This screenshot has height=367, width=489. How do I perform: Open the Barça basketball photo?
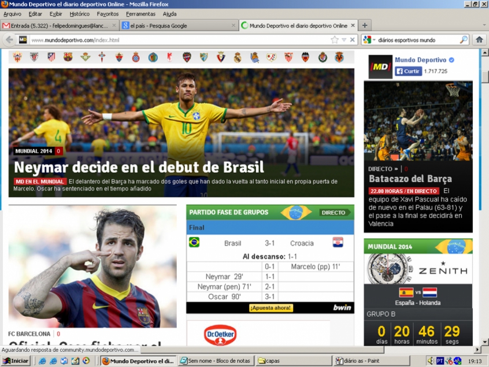point(418,121)
